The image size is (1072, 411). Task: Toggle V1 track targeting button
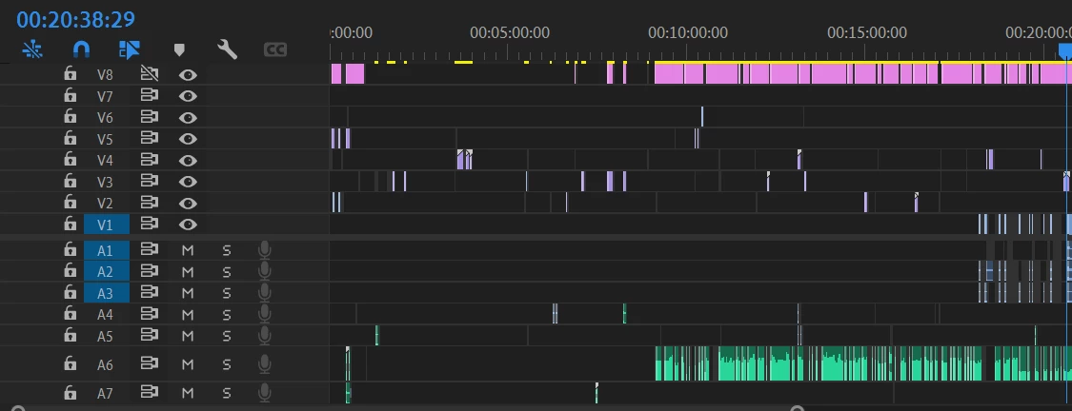[x=106, y=225]
